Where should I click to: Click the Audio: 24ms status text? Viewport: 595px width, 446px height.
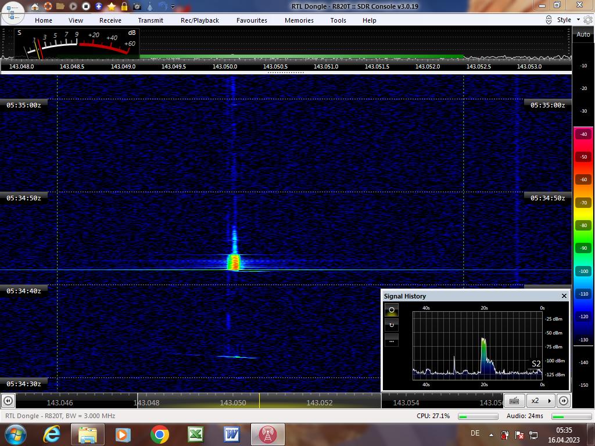coord(525,416)
